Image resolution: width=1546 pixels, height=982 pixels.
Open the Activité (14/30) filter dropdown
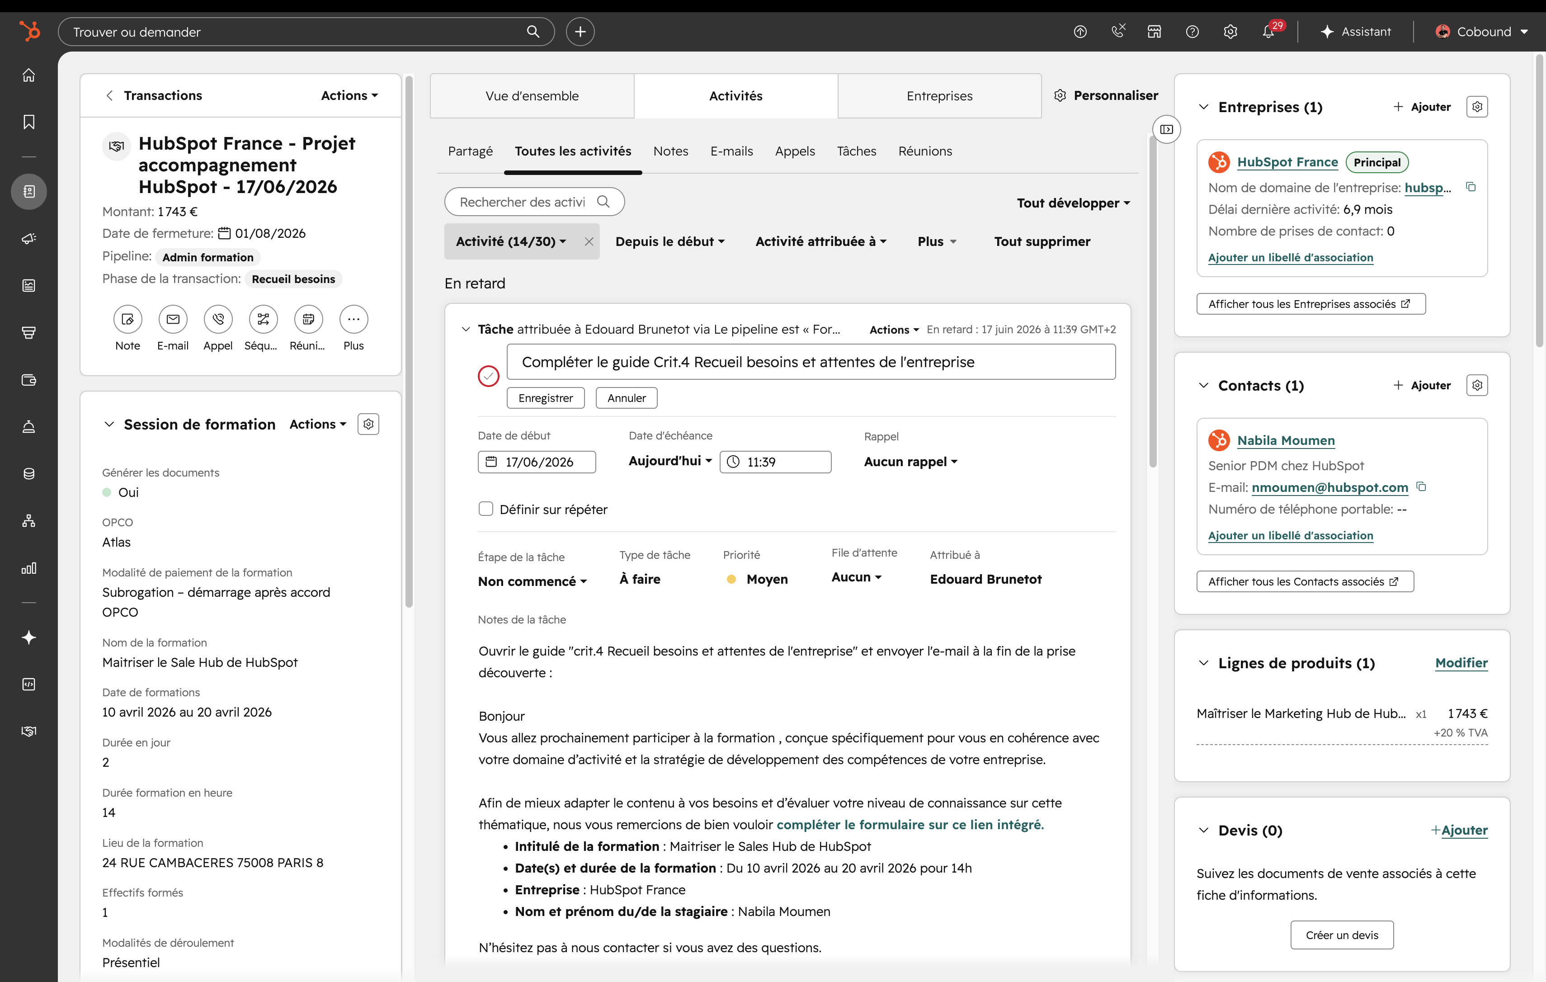tap(511, 241)
